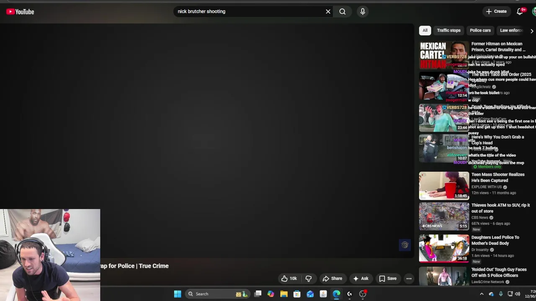Viewport: 536px width, 301px height.
Task: Open the Taco Bell Order video thumbnail
Action: click(x=444, y=86)
